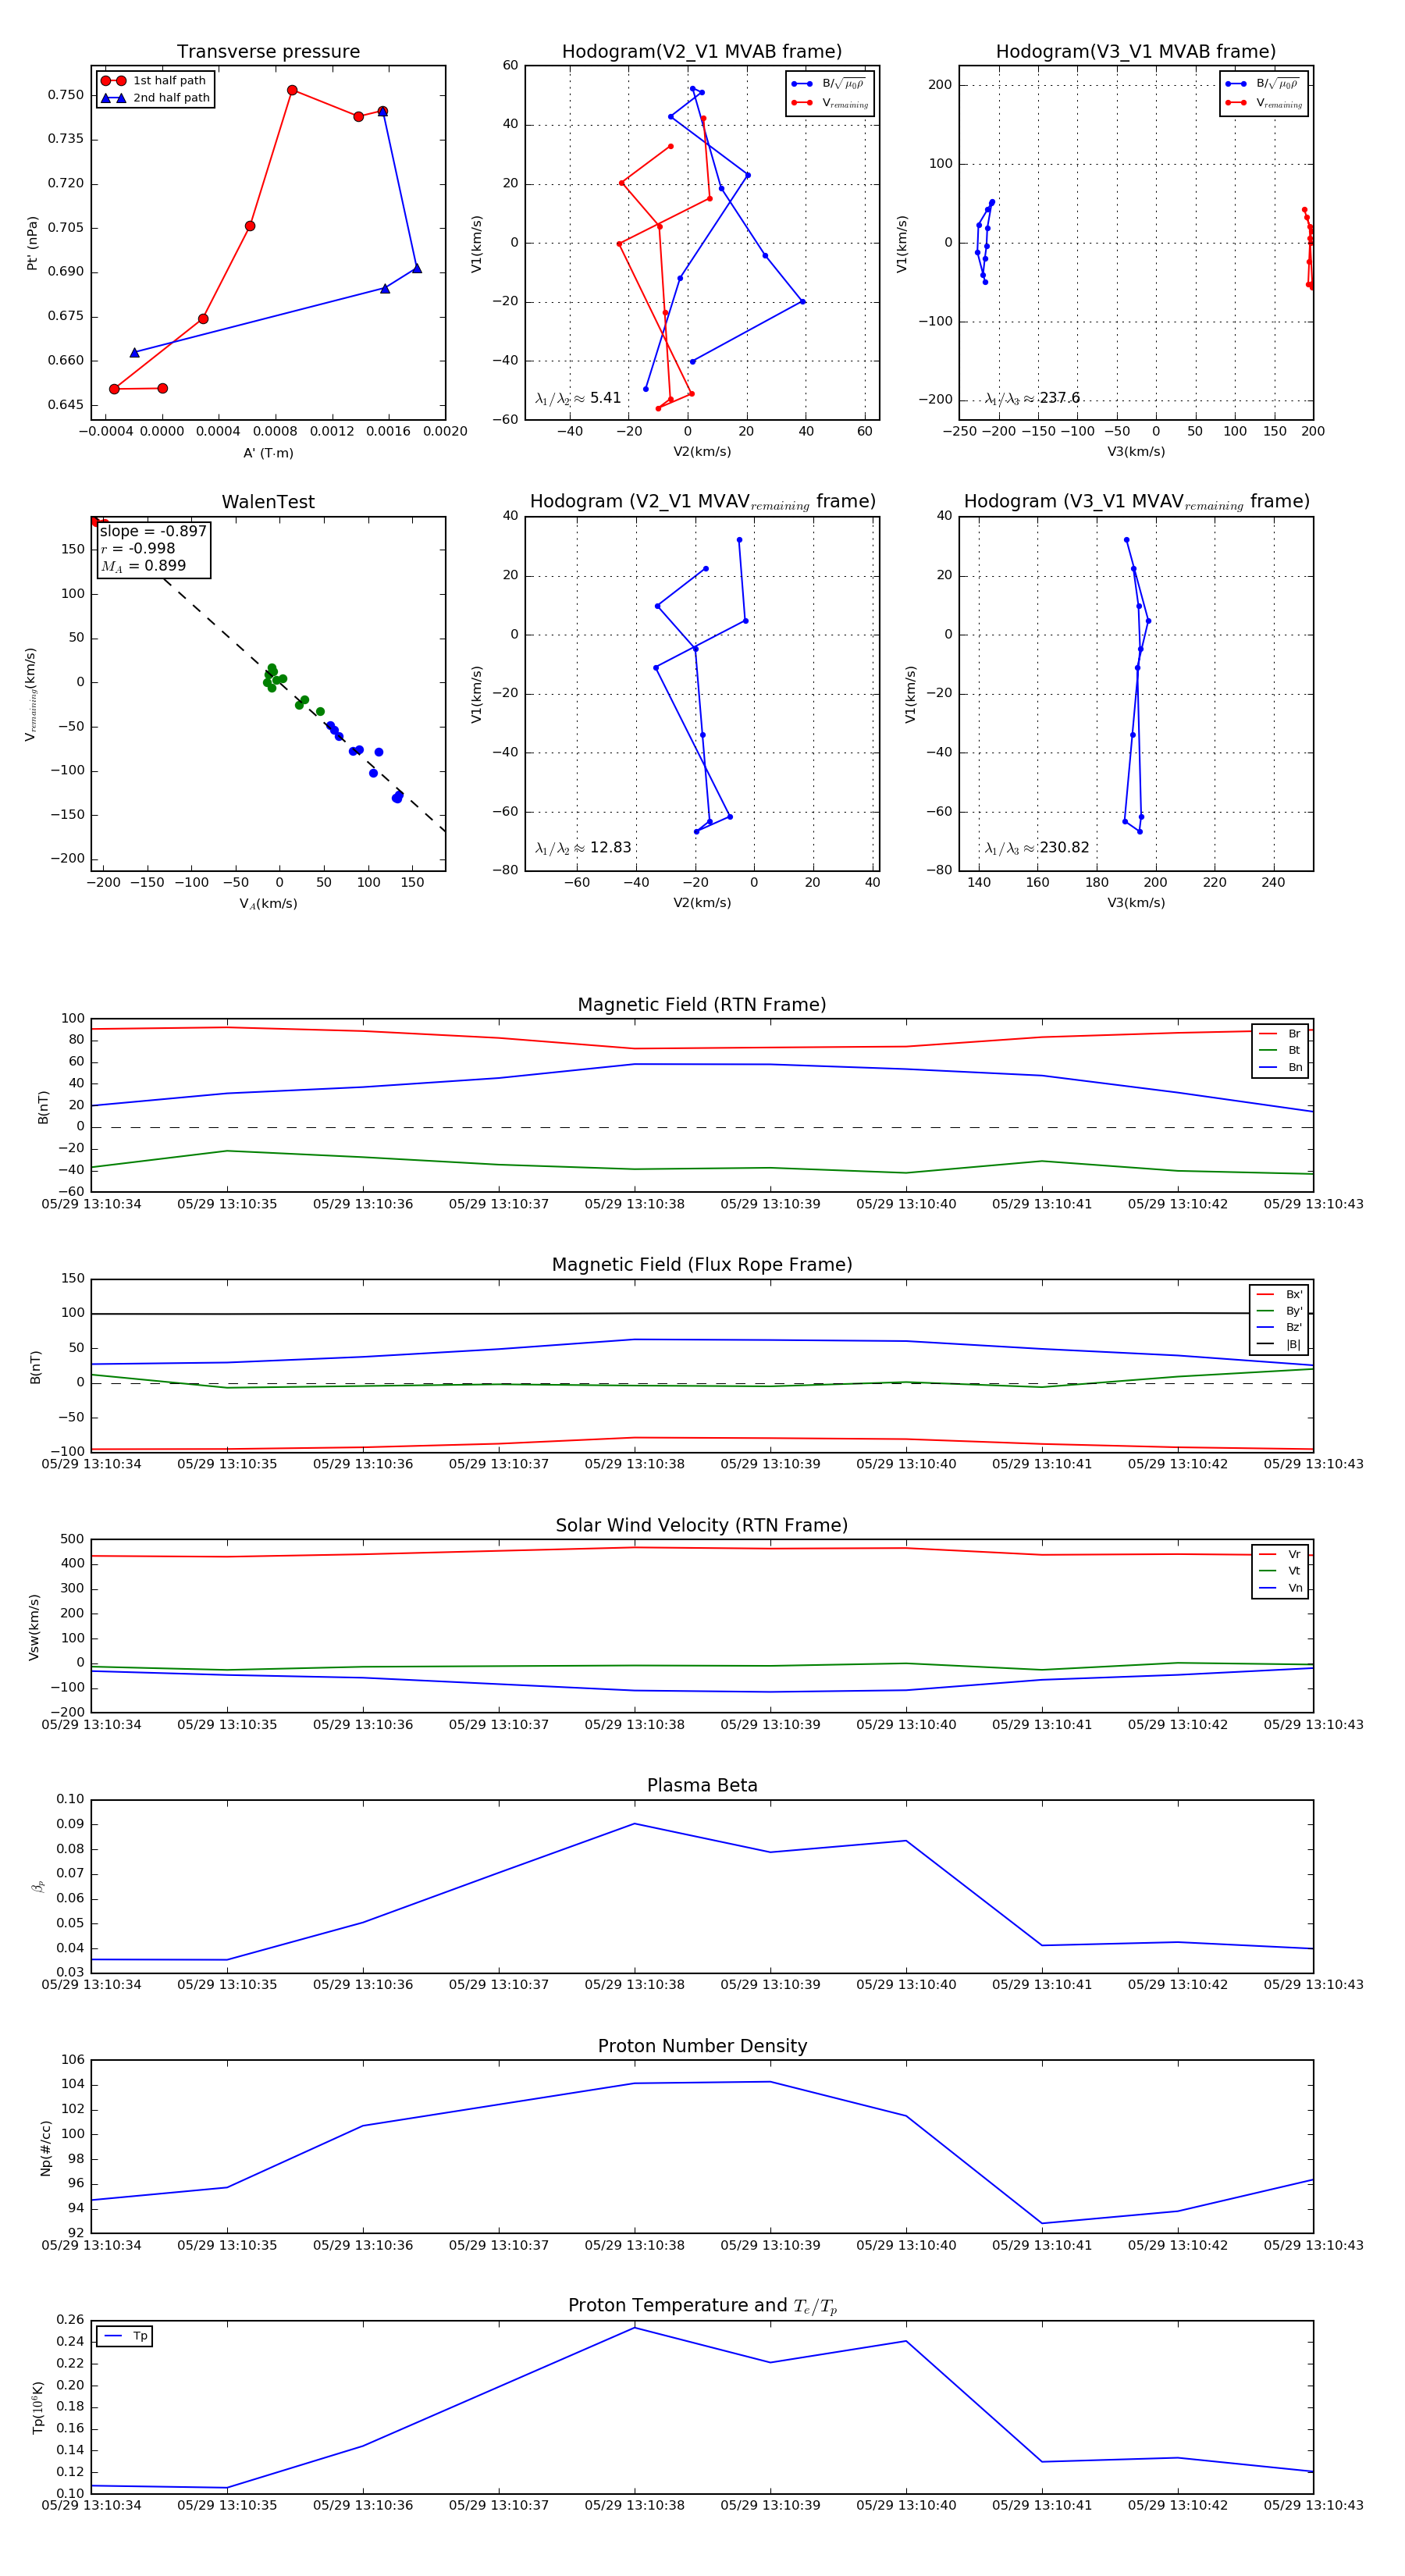Screen dimensions: 1405x2576
Task: Click the "Tp(10^6K)" y-axis label
Action: click(x=38, y=2407)
